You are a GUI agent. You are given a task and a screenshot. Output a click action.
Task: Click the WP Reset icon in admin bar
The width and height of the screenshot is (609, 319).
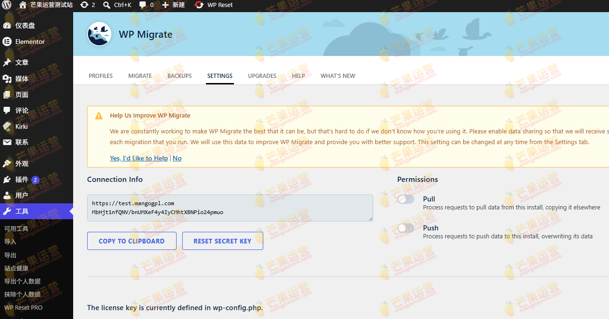199,5
